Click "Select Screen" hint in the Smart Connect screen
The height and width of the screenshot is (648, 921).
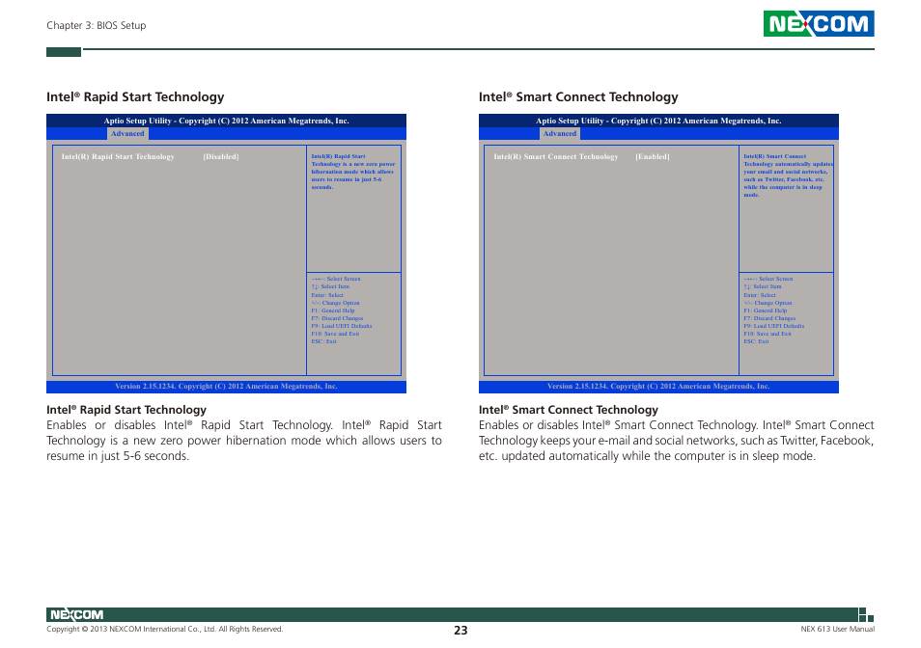(768, 279)
